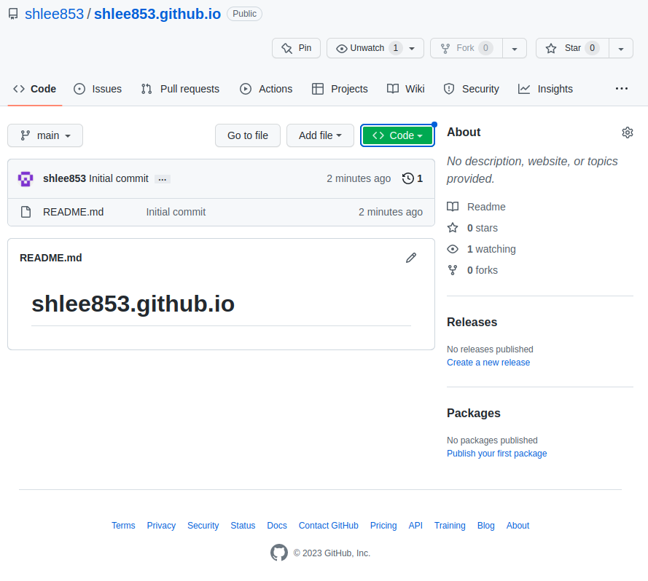Star this repository

click(x=572, y=48)
